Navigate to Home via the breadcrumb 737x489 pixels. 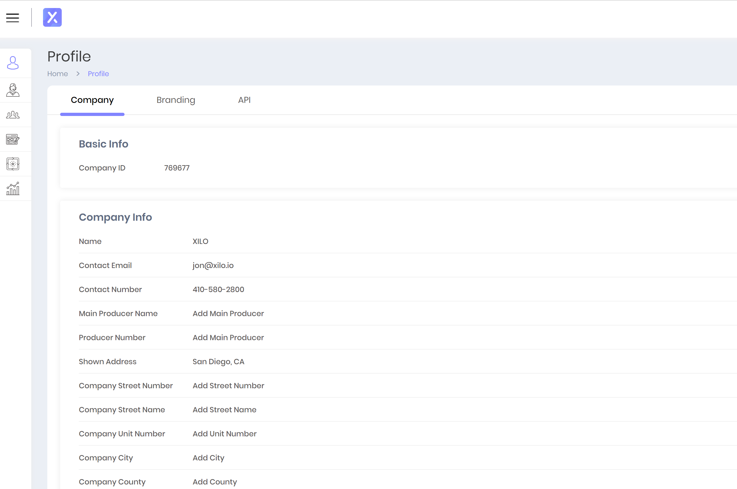(x=57, y=73)
